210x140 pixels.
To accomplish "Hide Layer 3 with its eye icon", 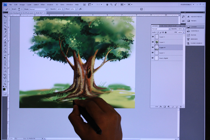I will tap(153, 37).
